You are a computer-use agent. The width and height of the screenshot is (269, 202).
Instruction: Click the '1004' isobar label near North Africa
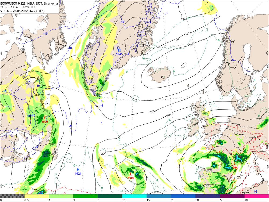click(233, 189)
